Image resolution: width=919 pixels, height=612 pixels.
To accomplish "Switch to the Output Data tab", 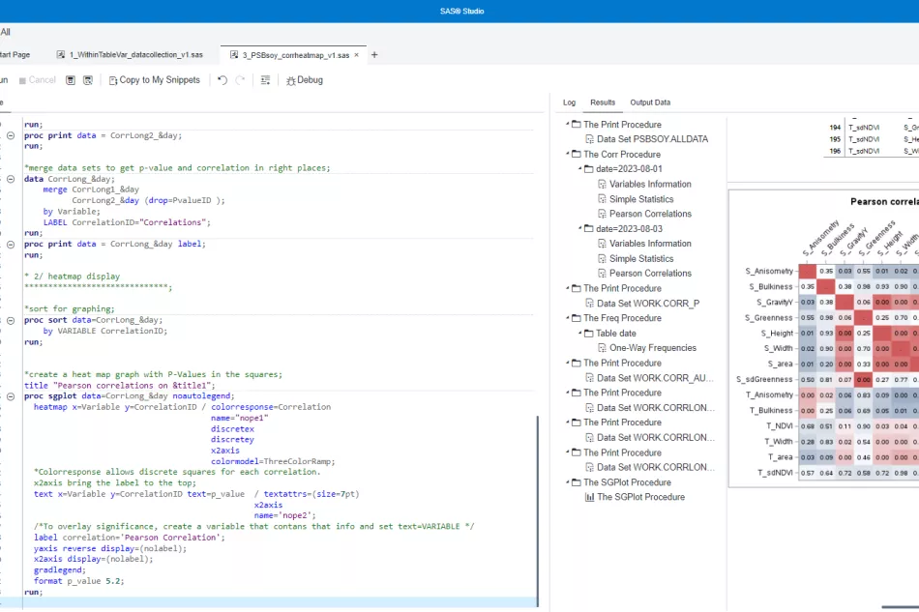I will 650,102.
